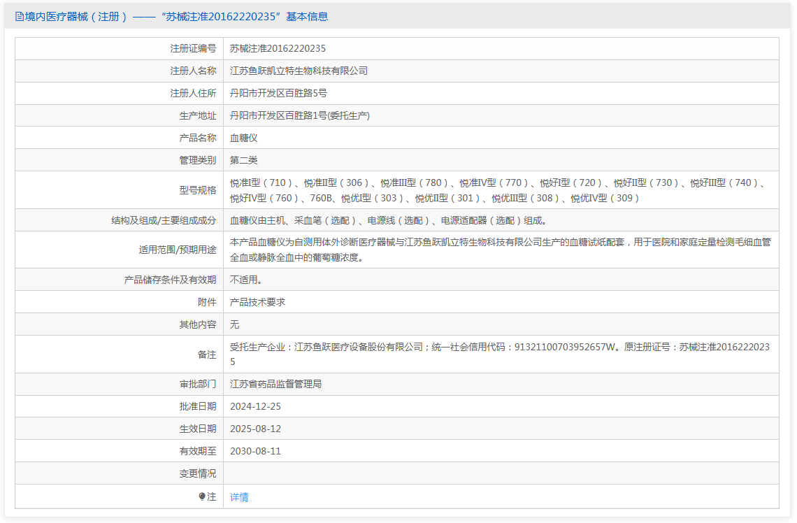Select the remark text 受托生产企业：江苏鱼跃医疗设备
The image size is (797, 523).
500,354
